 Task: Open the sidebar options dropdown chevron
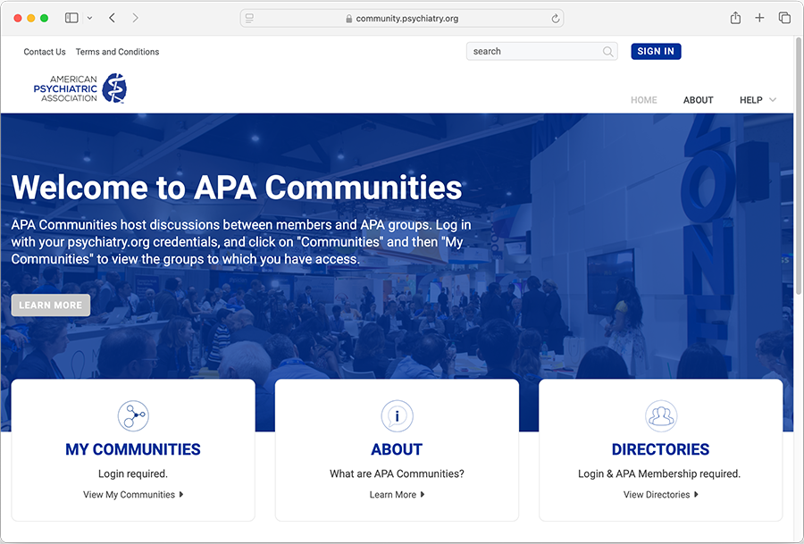point(89,18)
